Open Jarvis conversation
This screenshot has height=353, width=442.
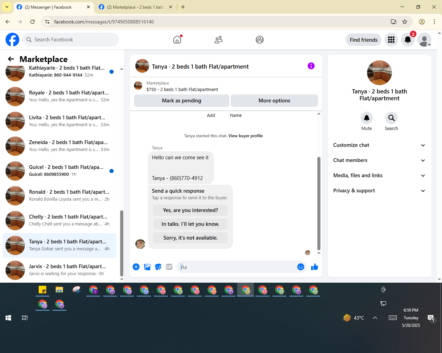coord(59,270)
